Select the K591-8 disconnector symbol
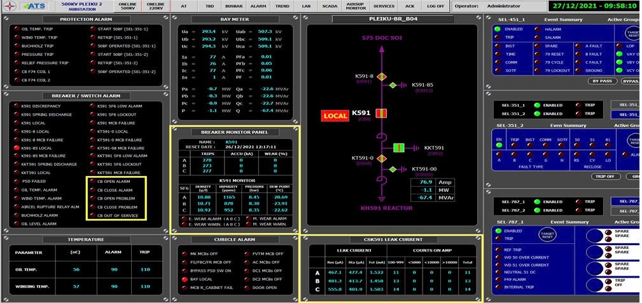This screenshot has width=642, height=303. tap(382, 76)
